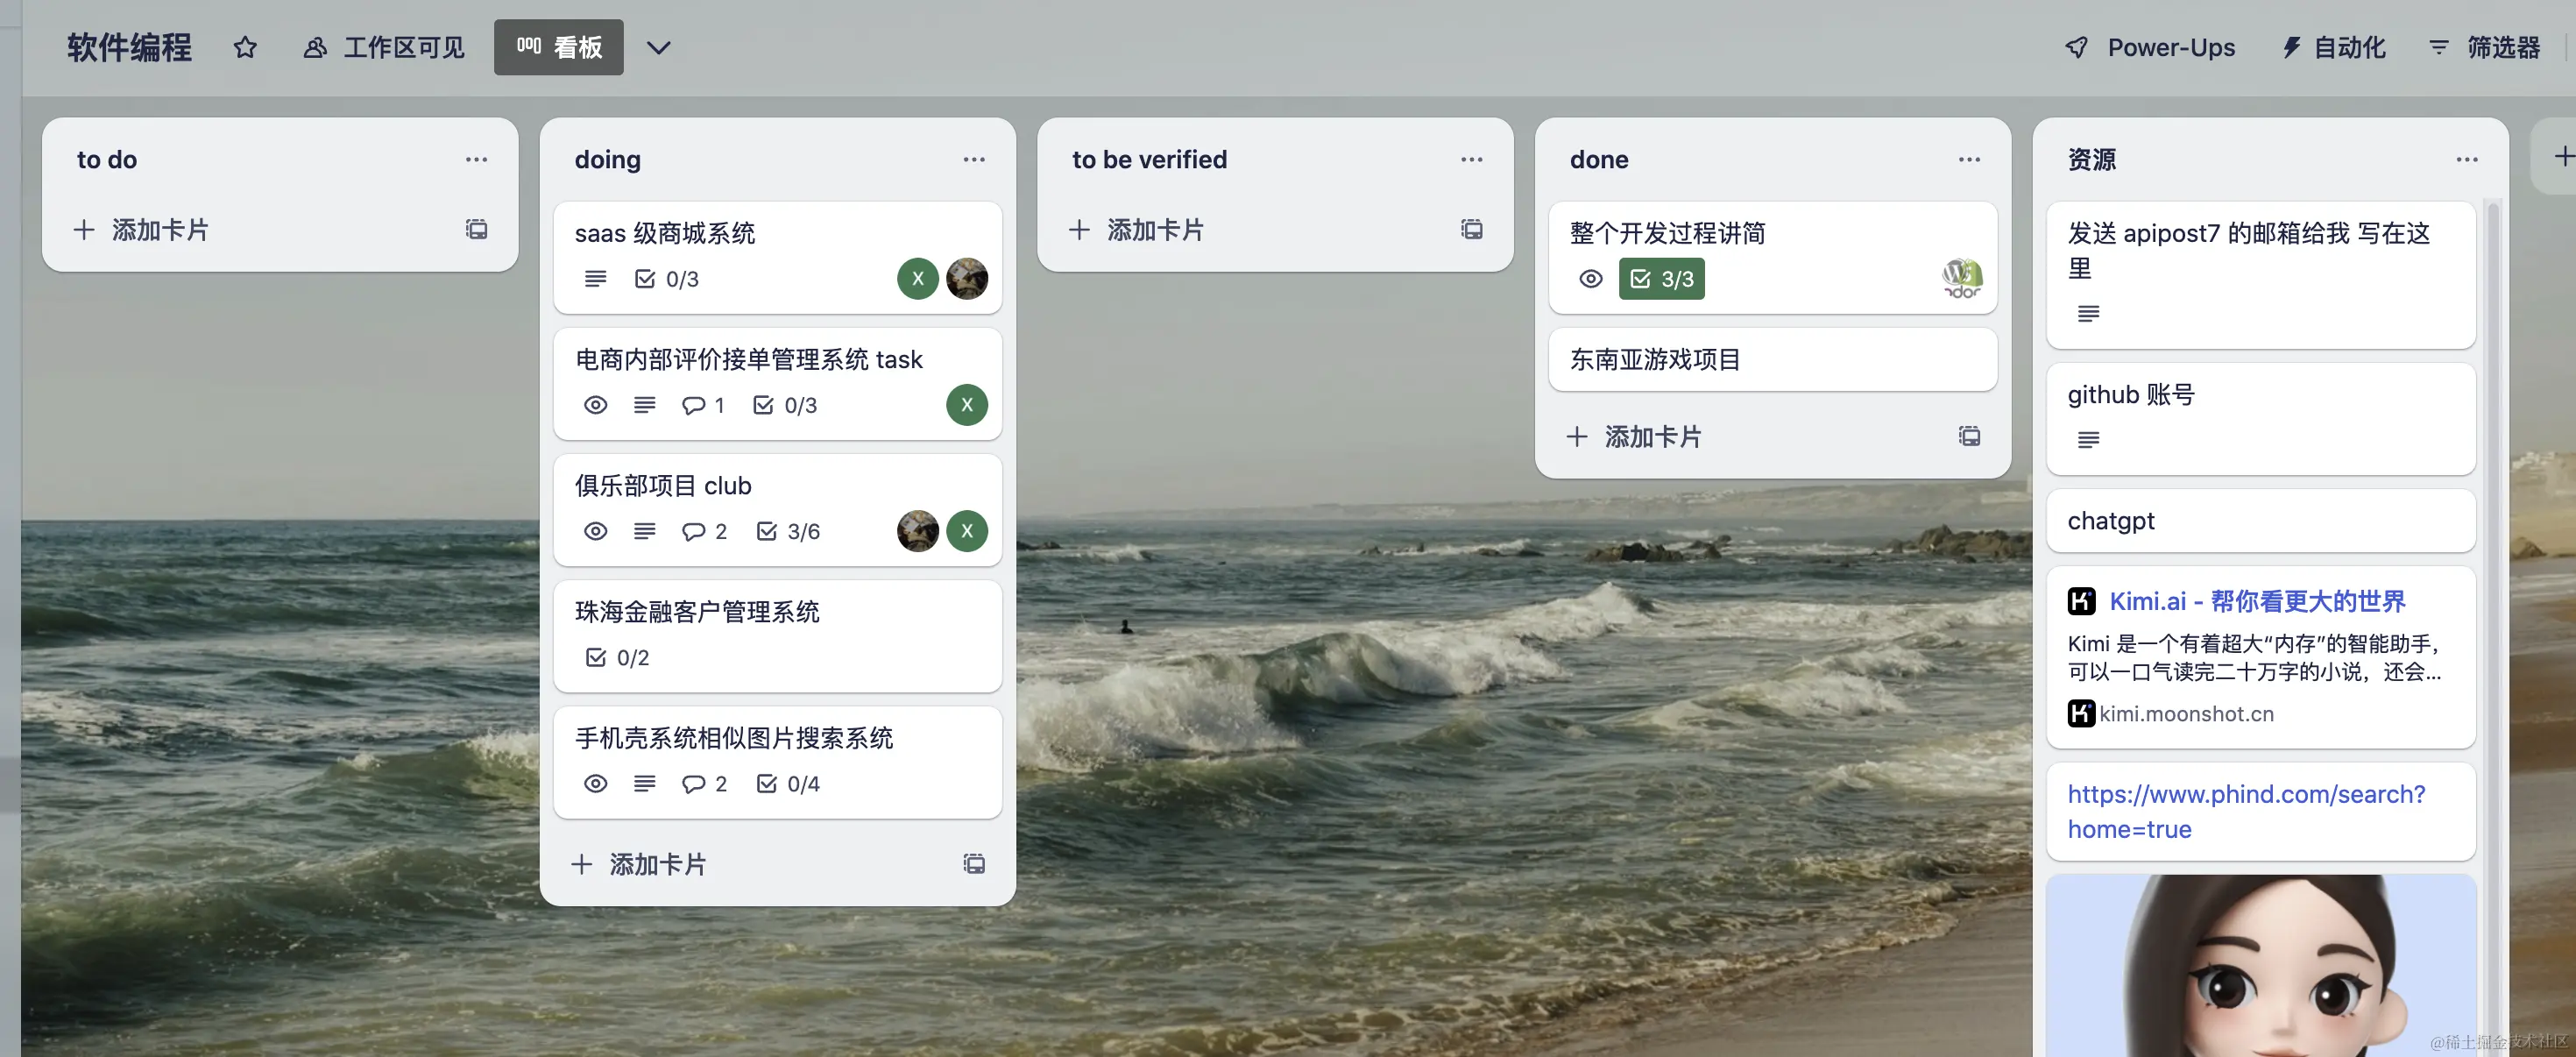Click member avatar on 整个开发过程讲简

(1962, 279)
